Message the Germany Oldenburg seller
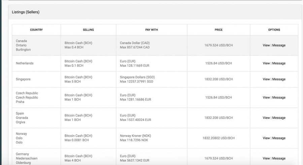The image size is (303, 165). coord(279,158)
